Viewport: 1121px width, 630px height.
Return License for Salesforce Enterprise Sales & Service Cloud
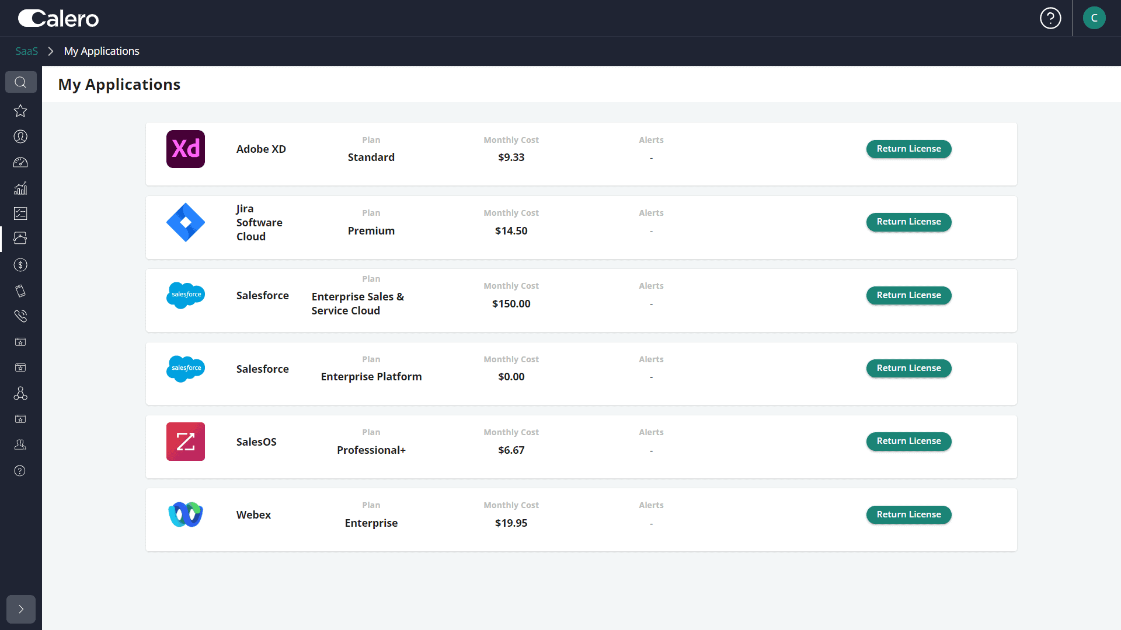908,295
